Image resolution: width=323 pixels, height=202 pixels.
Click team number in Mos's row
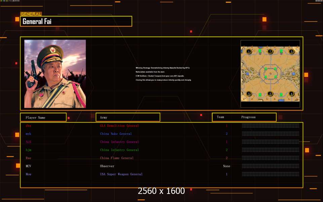[x=226, y=174]
